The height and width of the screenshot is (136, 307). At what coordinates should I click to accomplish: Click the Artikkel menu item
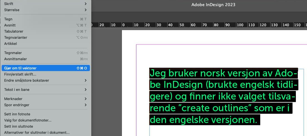11,44
